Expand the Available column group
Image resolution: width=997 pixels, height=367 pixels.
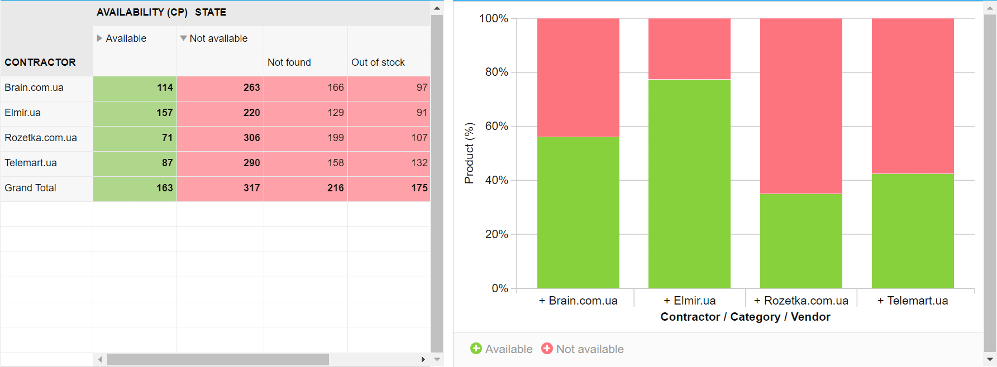(x=100, y=38)
